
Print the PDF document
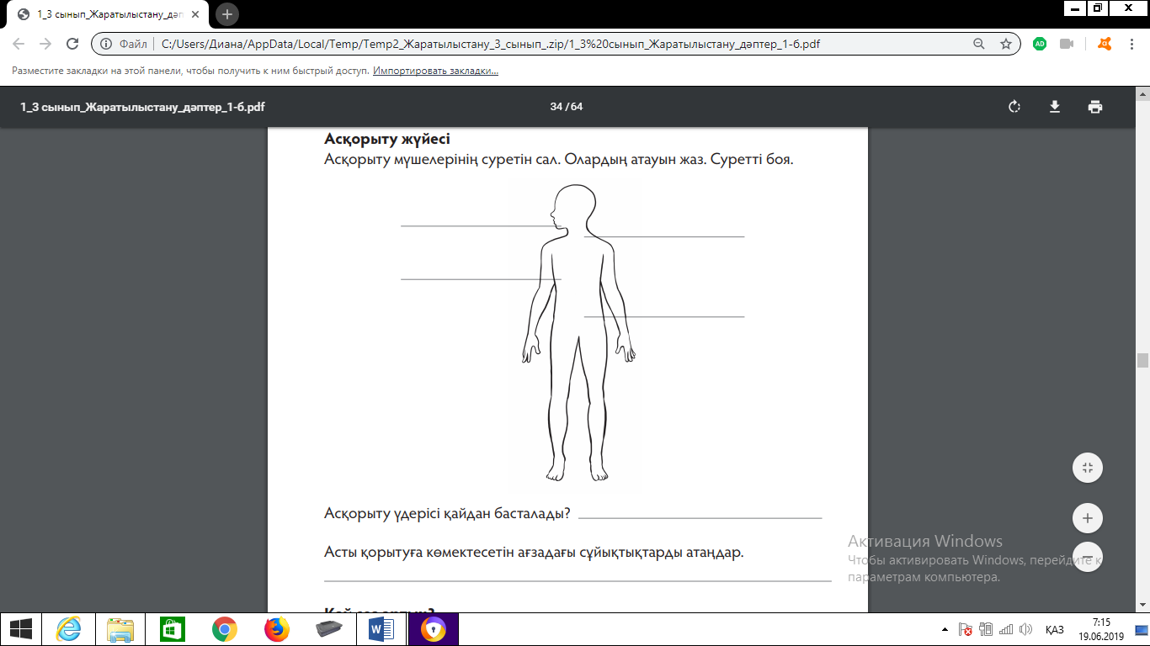(1094, 107)
